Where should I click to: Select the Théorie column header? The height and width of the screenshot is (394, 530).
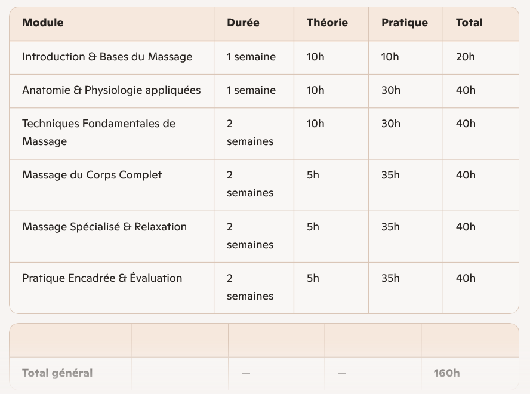[x=327, y=23]
